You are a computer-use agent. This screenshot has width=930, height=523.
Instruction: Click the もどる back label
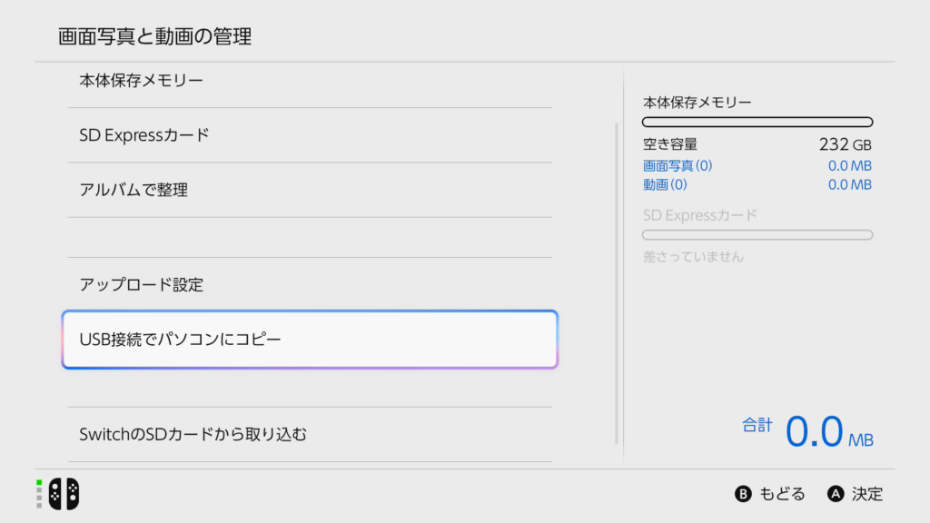pyautogui.click(x=782, y=494)
